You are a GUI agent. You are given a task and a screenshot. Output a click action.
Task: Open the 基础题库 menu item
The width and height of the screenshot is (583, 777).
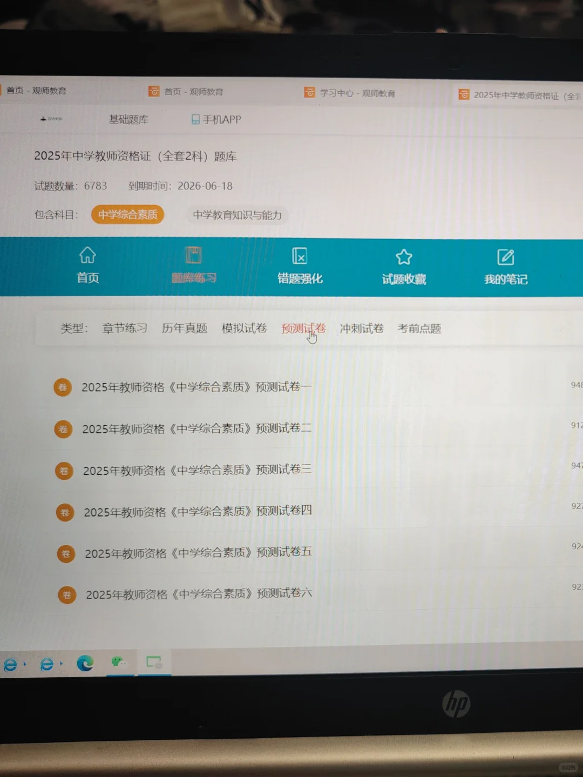(130, 119)
